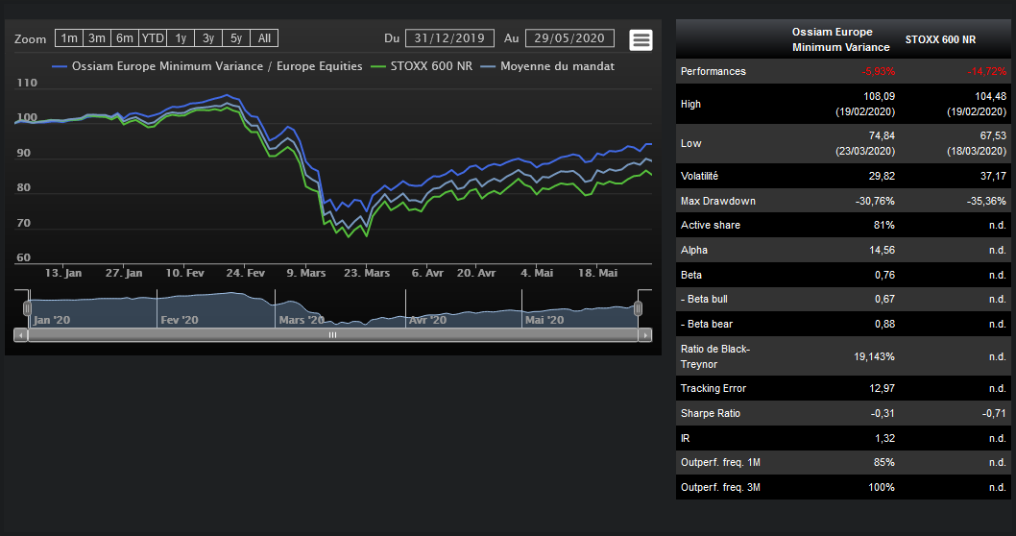The height and width of the screenshot is (536, 1016).
Task: Set chart zoom to 3m
Action: point(97,38)
